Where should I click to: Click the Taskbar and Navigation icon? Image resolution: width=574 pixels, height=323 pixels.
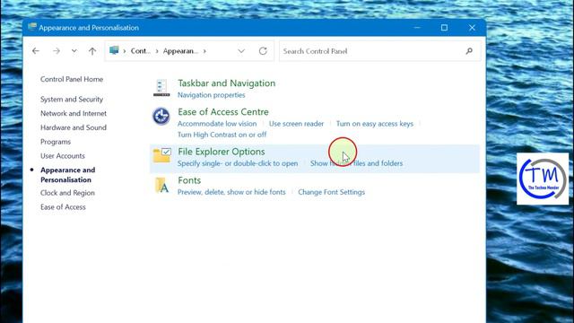coord(161,88)
